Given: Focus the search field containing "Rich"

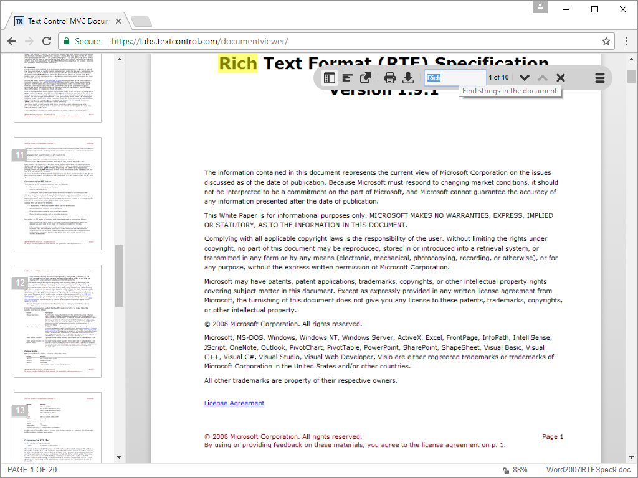Looking at the screenshot, I should (455, 78).
